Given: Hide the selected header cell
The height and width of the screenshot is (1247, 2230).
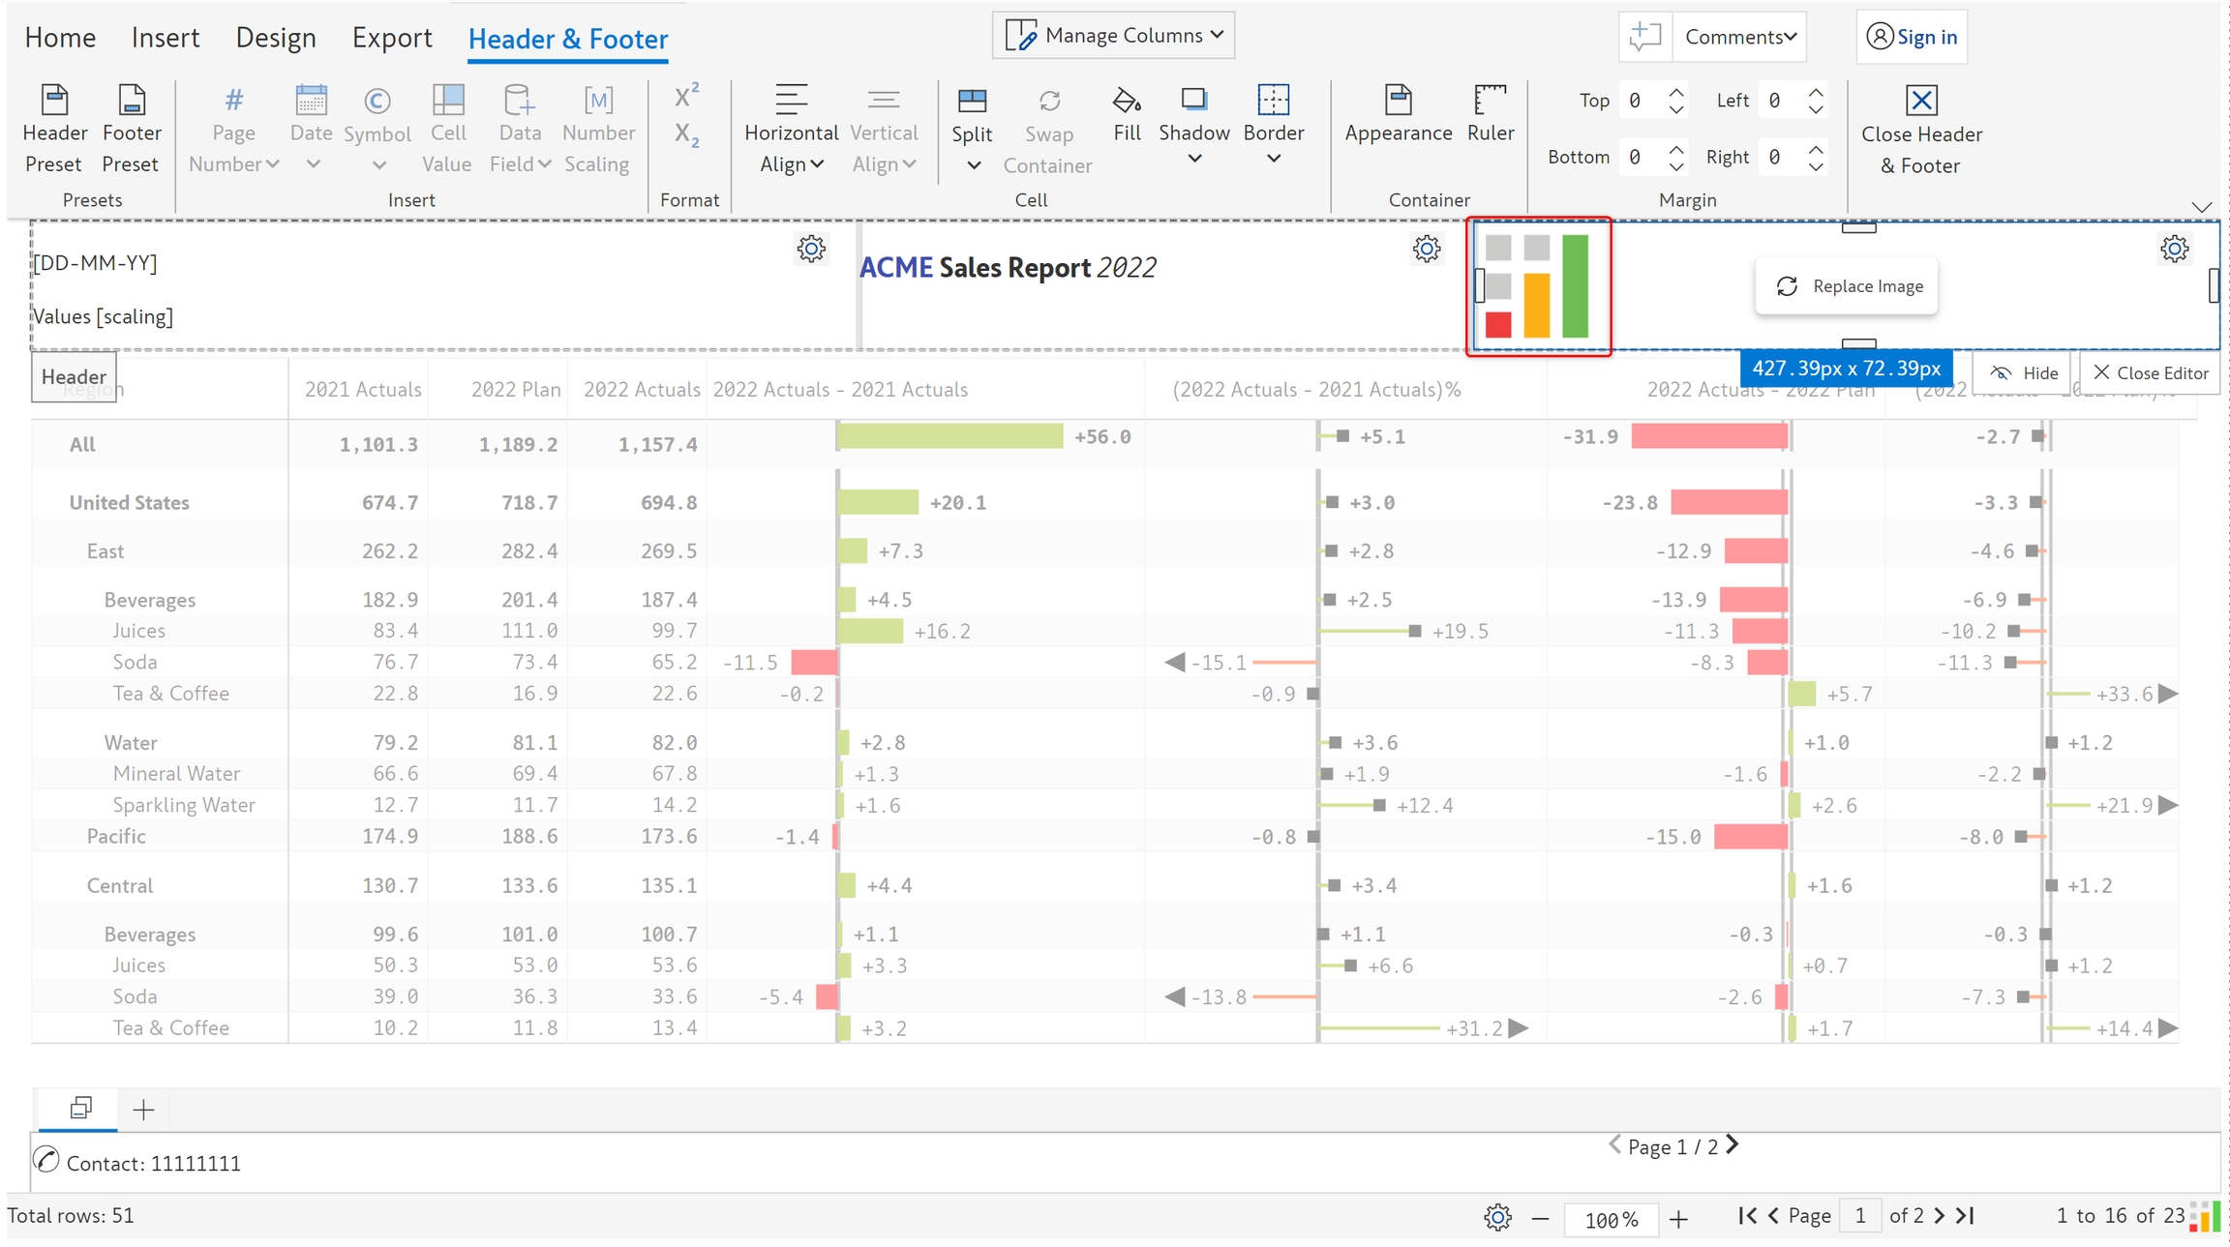Looking at the screenshot, I should click(x=2024, y=372).
